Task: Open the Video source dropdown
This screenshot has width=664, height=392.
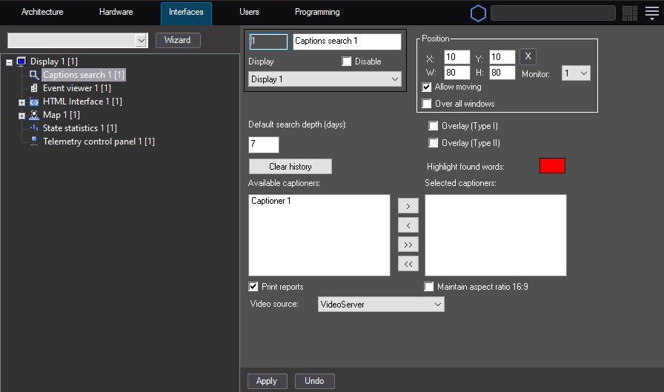Action: (380, 305)
